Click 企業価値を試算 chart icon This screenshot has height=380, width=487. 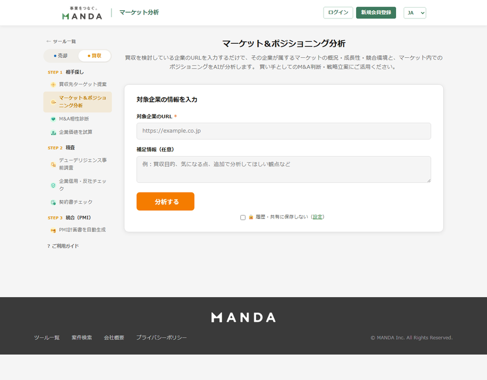click(53, 133)
